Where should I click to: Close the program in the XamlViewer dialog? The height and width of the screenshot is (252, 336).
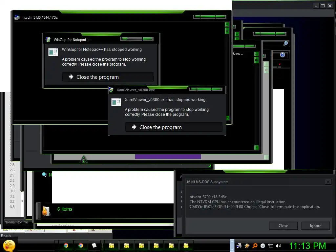tap(174, 127)
